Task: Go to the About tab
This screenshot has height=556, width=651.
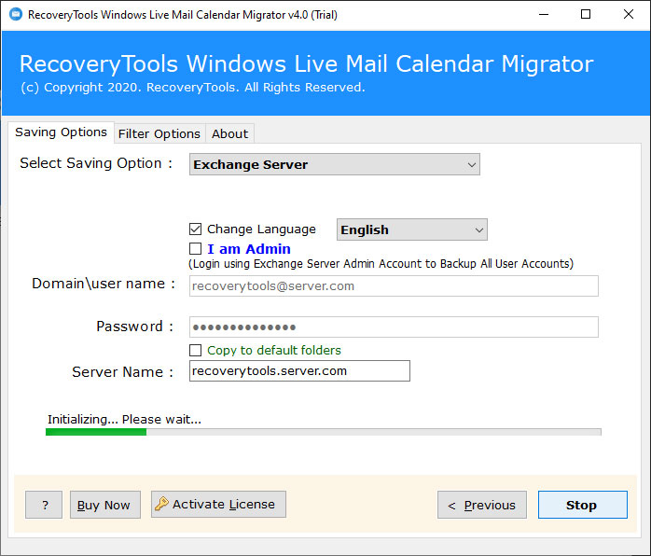Action: coord(229,133)
